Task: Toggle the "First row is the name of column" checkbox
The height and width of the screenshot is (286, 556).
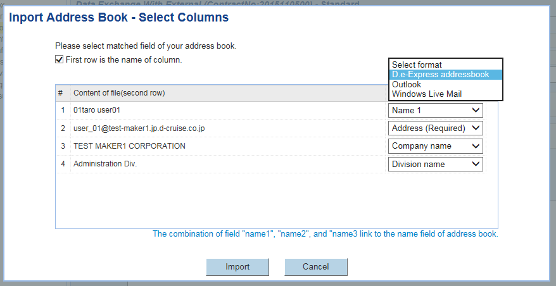Action: pyautogui.click(x=60, y=60)
